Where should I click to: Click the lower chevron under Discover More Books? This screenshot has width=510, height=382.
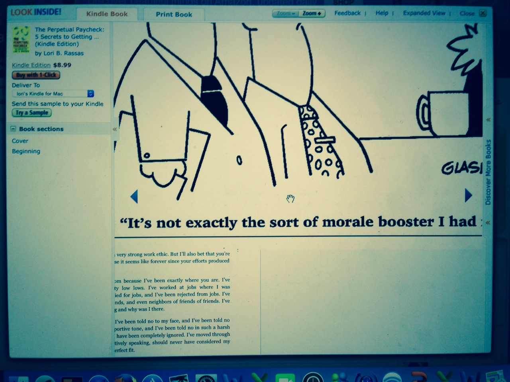pos(488,222)
